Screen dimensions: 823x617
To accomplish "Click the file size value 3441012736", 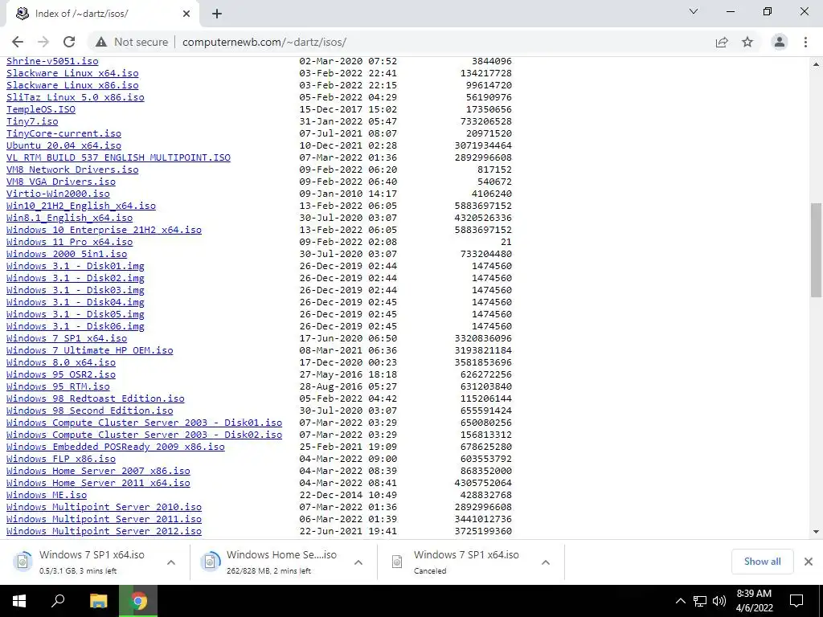I will pyautogui.click(x=483, y=519).
